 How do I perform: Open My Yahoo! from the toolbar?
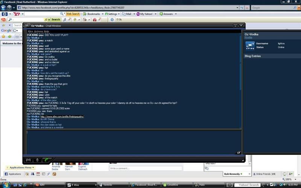coord(146,14)
